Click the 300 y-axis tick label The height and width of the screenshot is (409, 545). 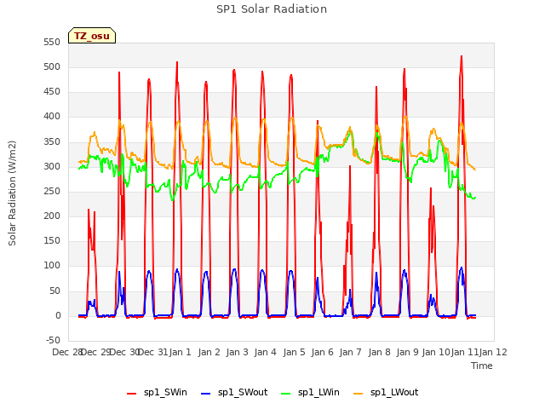(x=52, y=167)
